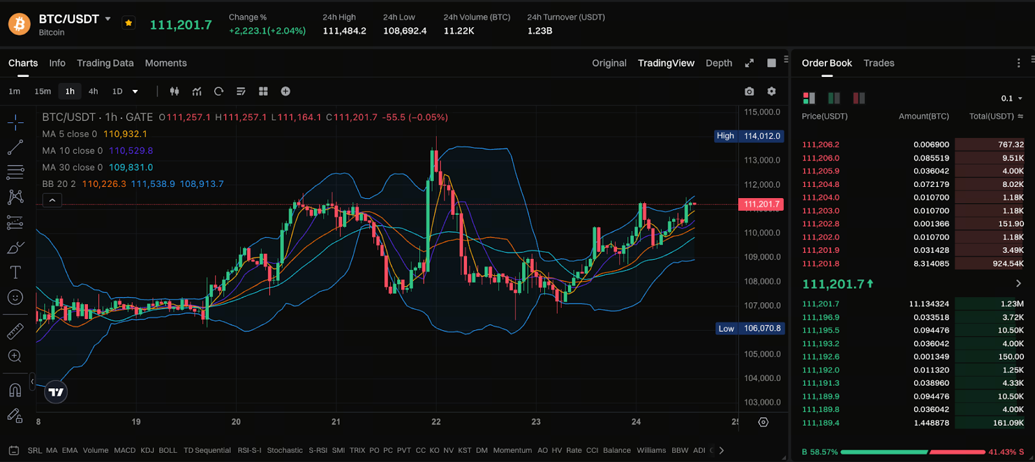Switch to the Trades tab
The width and height of the screenshot is (1035, 462).
(x=878, y=63)
